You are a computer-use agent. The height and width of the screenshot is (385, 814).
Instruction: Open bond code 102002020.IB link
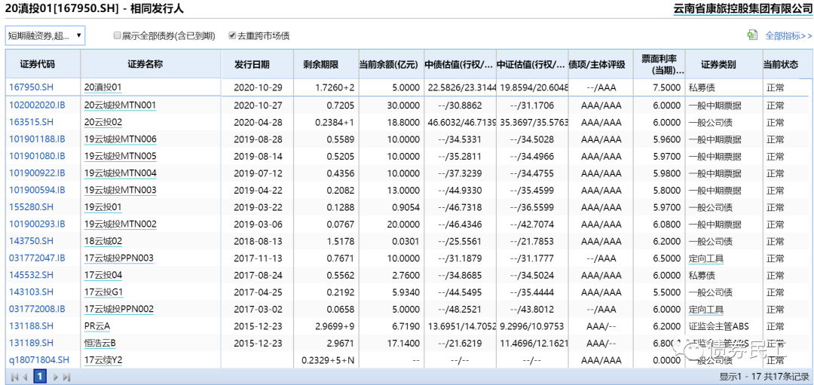[37, 105]
